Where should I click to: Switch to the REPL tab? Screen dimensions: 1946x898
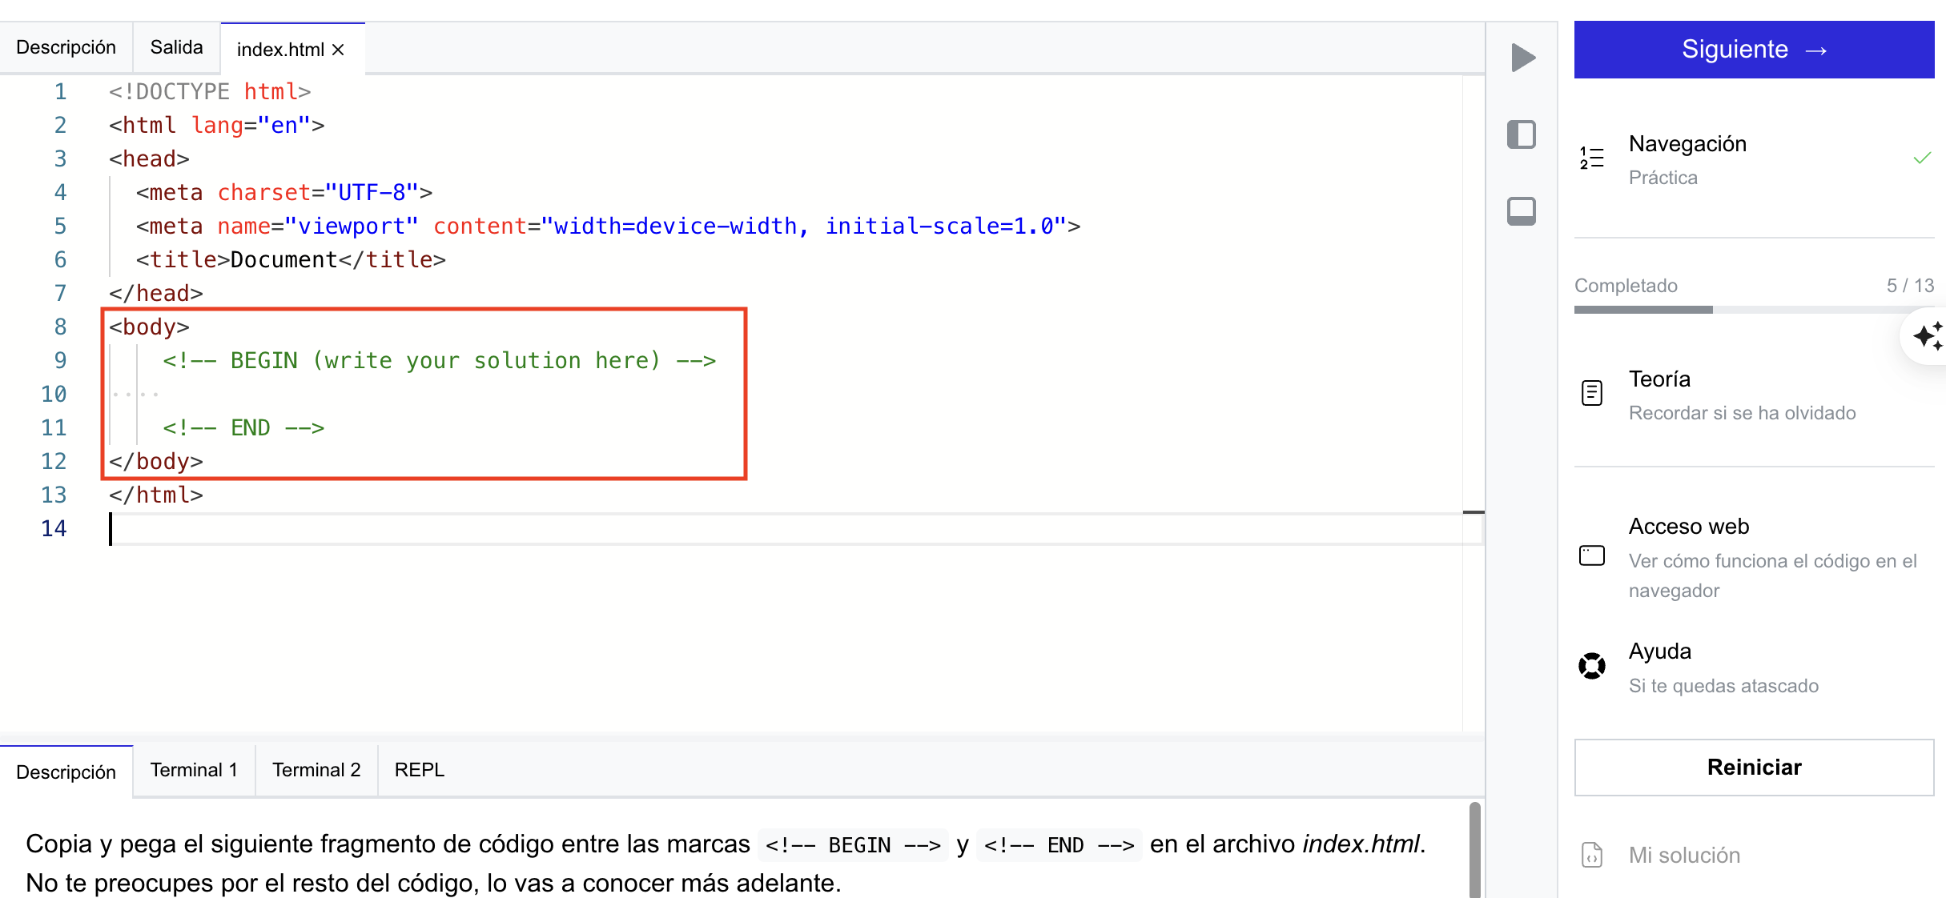point(419,770)
